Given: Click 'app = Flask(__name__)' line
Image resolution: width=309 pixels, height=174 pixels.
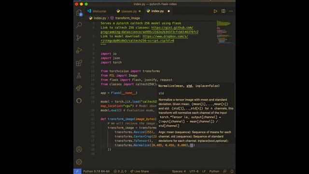Looking at the screenshot, I should click(119, 93).
